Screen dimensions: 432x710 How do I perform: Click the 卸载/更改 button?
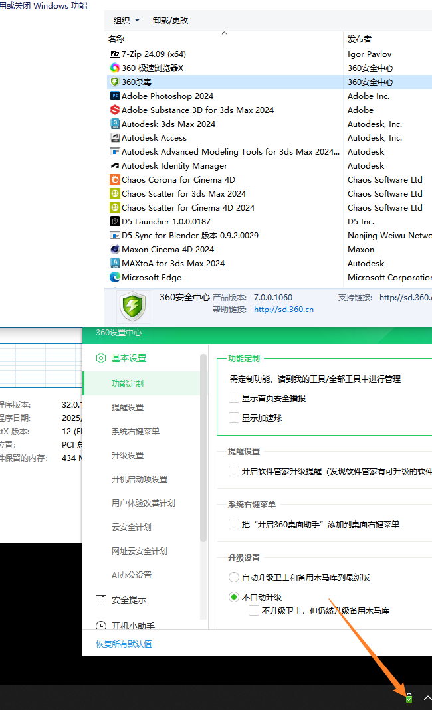tap(170, 20)
